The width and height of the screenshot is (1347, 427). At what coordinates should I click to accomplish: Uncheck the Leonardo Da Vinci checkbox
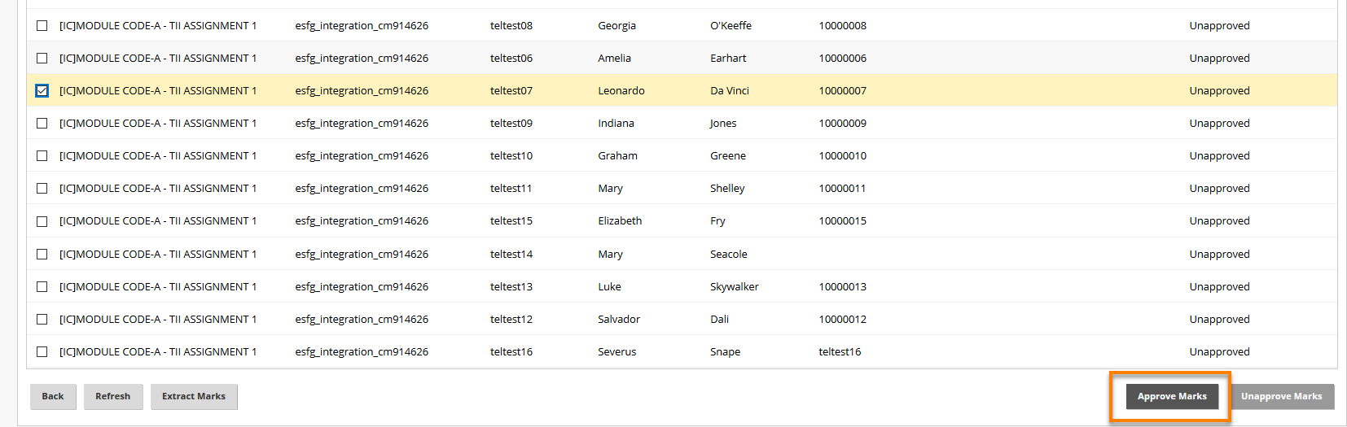tap(42, 91)
